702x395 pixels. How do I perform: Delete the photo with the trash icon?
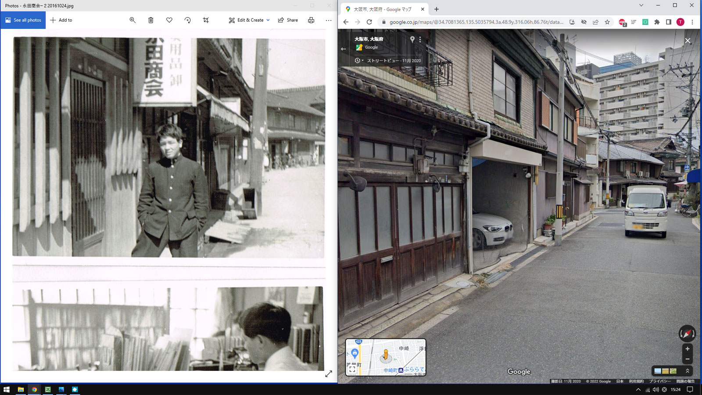151,20
